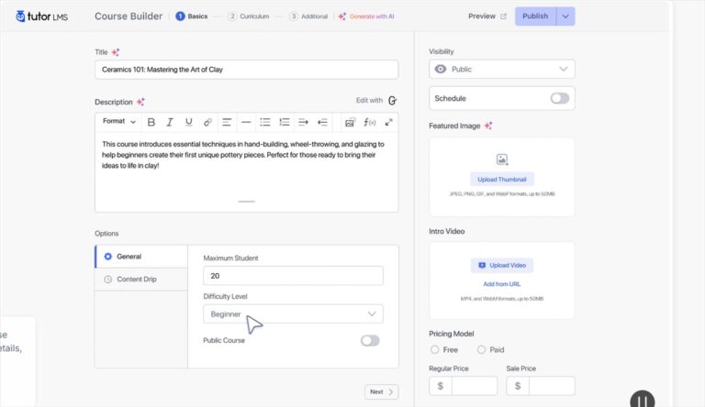Insert a horizontal line in description
Screen dimensions: 705x407
pos(245,122)
